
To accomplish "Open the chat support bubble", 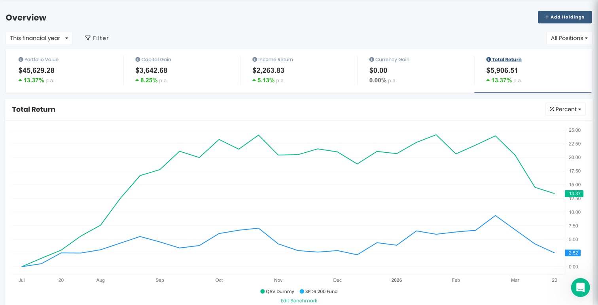I will pos(580,287).
